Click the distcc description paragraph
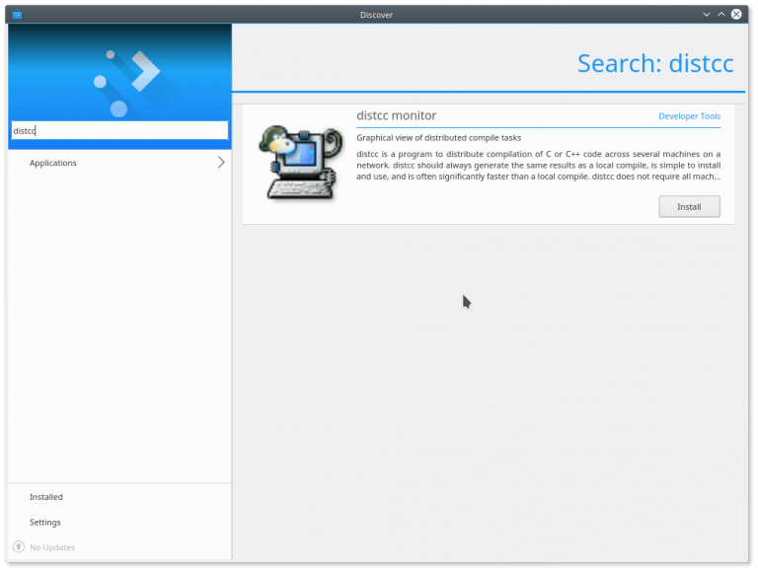Screen dimensions: 758x572 (x=539, y=166)
